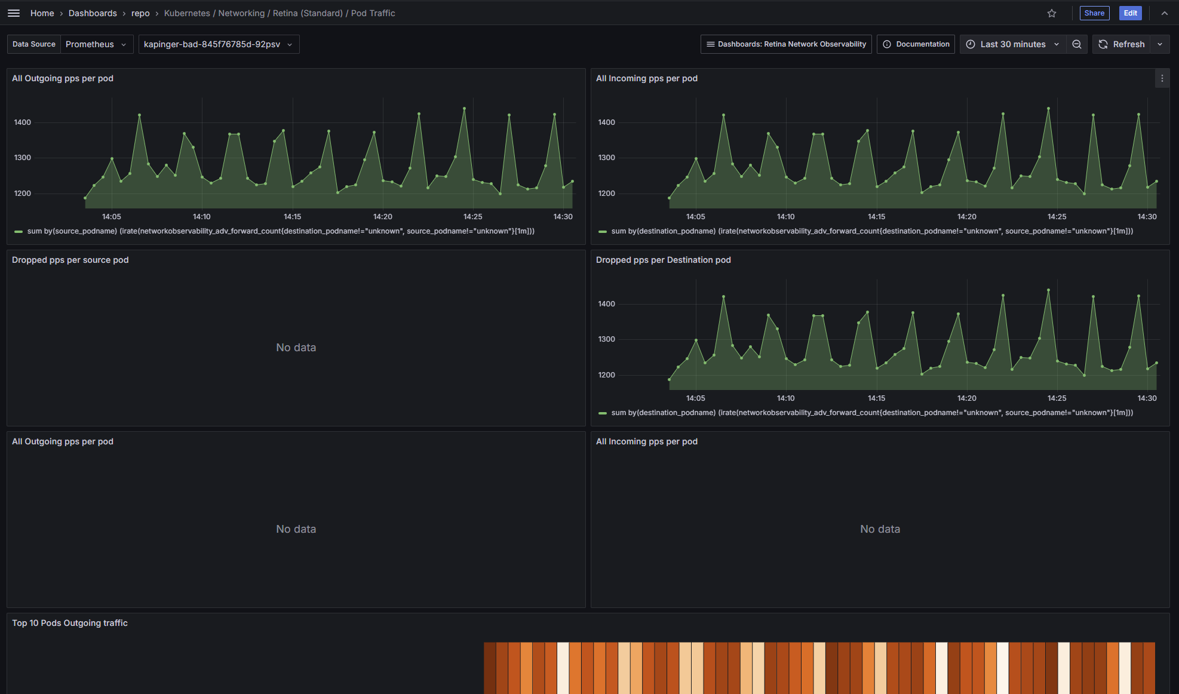
Task: Star this dashboard as favorite
Action: point(1052,13)
